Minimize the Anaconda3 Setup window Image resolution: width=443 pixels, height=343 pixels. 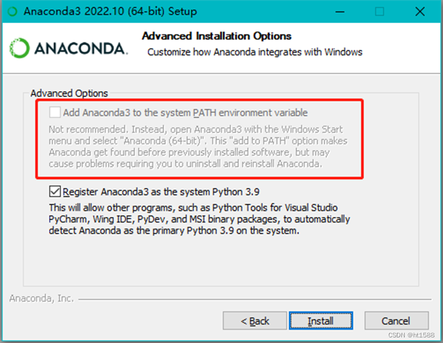coord(340,12)
